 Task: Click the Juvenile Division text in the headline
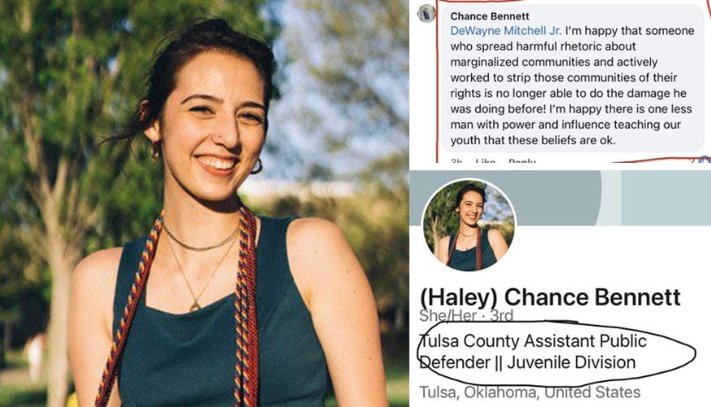pyautogui.click(x=572, y=362)
